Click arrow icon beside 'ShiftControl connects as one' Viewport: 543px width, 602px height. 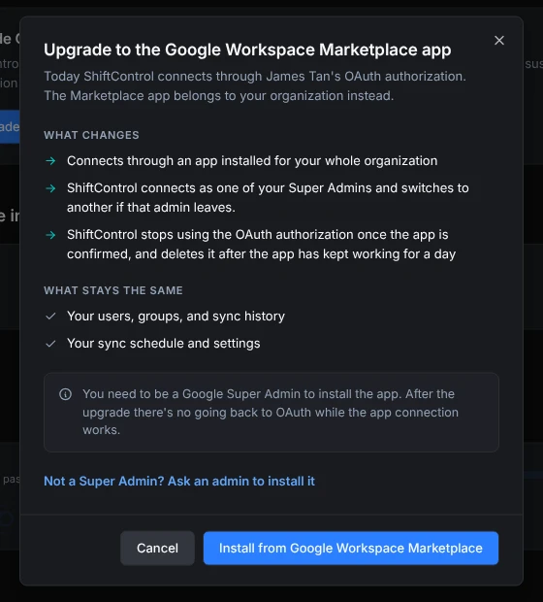pyautogui.click(x=50, y=188)
